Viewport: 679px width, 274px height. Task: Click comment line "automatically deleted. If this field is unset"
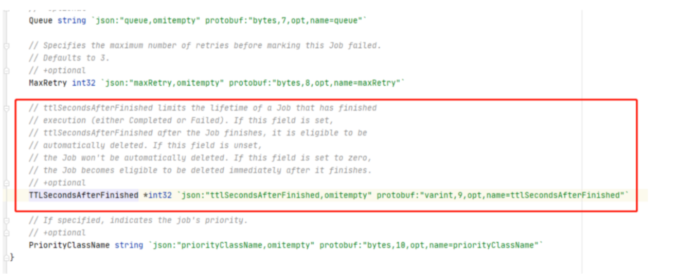click(138, 145)
